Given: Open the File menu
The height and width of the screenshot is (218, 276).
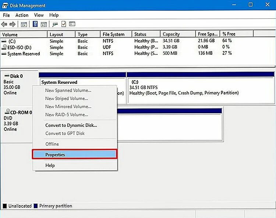Looking at the screenshot, I should pos(6,15).
